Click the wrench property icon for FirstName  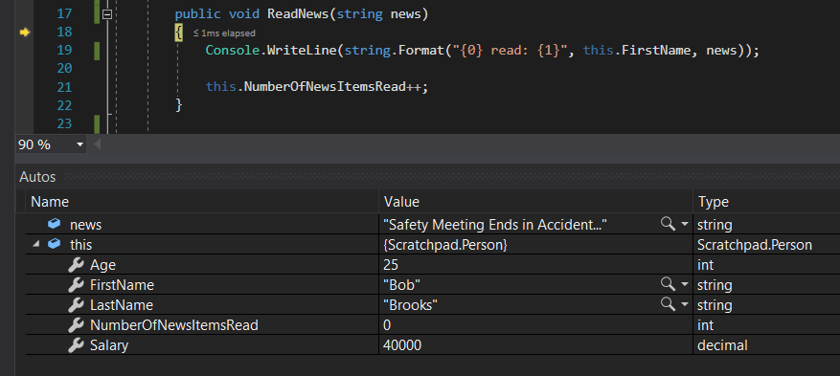pos(76,284)
